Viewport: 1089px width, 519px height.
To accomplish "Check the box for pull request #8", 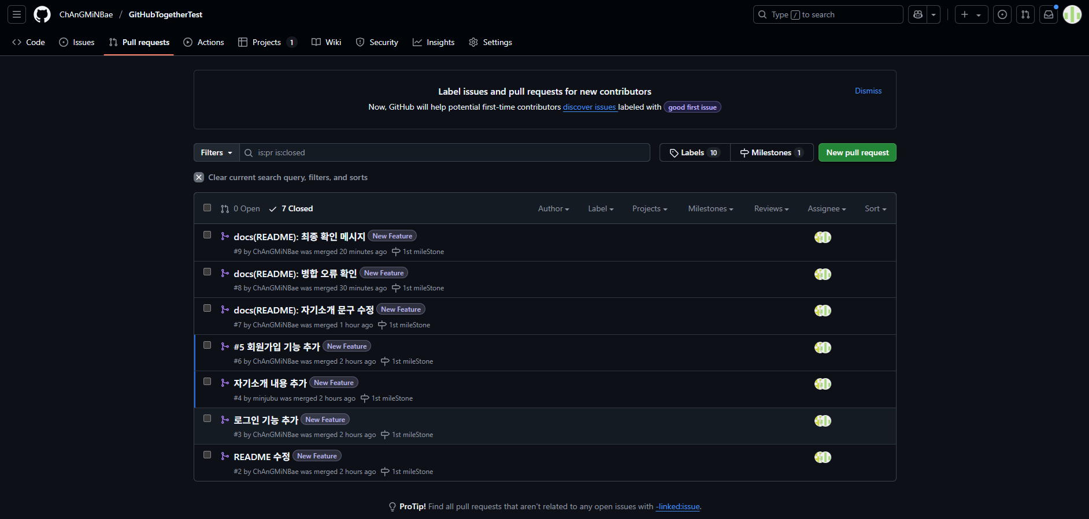I will pos(207,272).
